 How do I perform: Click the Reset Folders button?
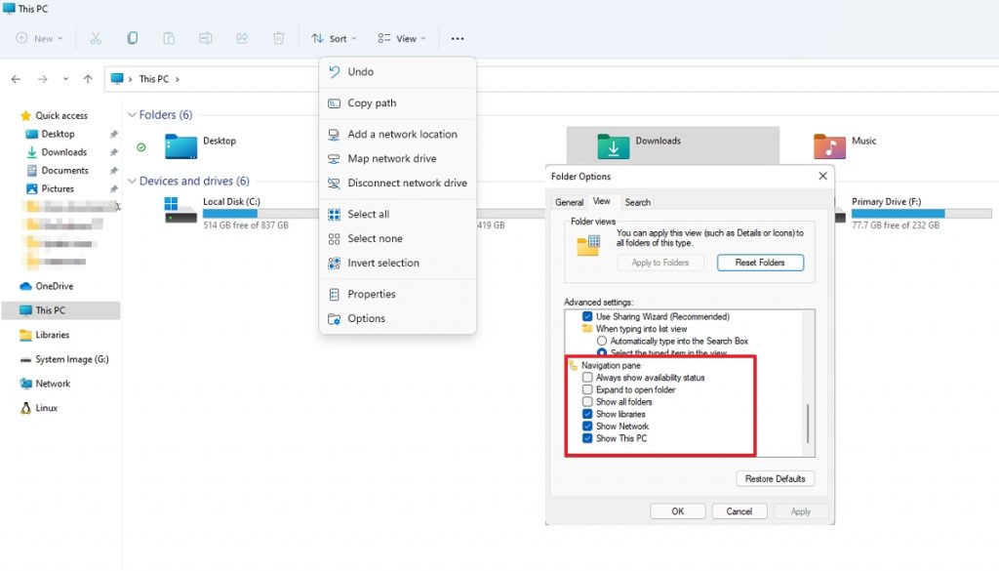(760, 263)
